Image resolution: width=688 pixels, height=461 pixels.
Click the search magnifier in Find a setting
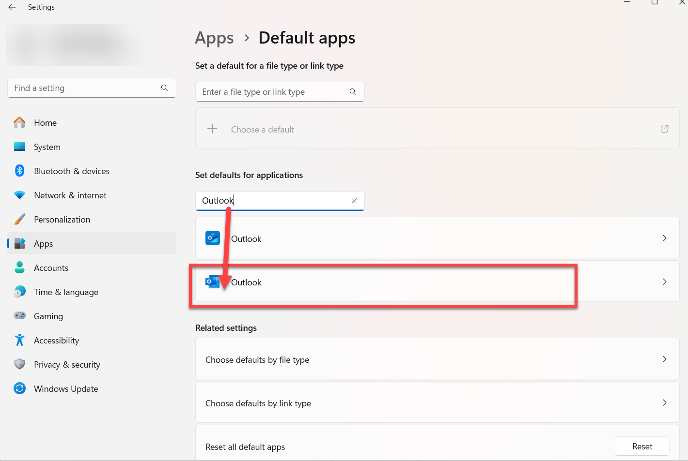pos(164,88)
